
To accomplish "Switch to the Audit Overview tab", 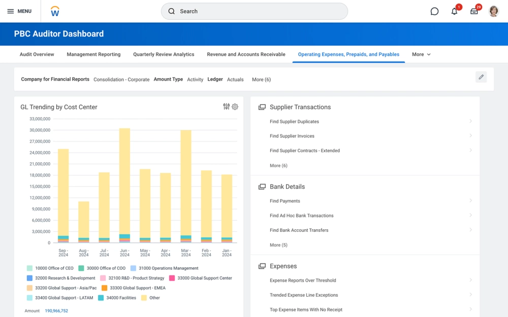I will coord(37,54).
